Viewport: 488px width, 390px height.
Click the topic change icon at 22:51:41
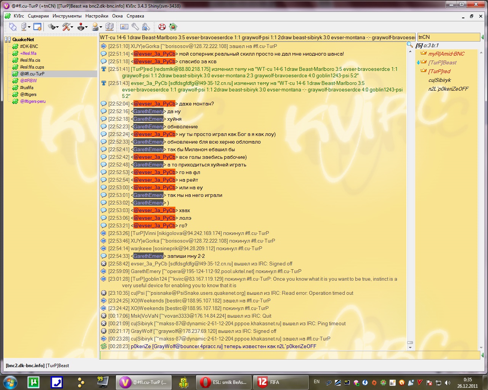pyautogui.click(x=103, y=69)
